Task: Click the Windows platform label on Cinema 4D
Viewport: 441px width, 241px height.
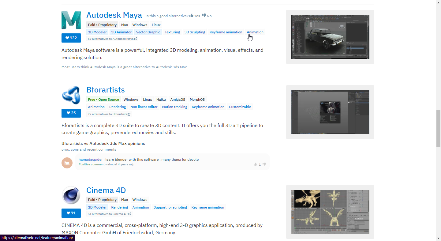Action: (x=140, y=200)
